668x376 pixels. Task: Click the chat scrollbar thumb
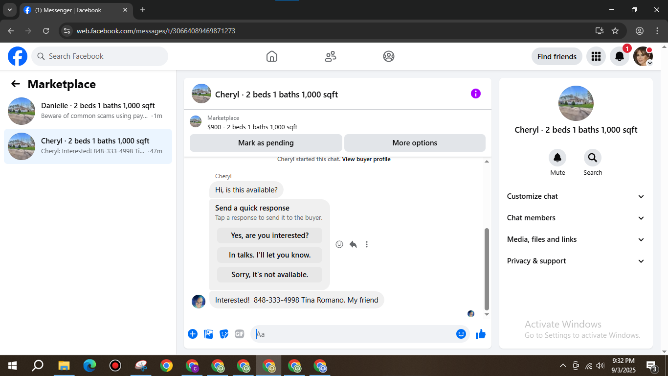pos(487,269)
